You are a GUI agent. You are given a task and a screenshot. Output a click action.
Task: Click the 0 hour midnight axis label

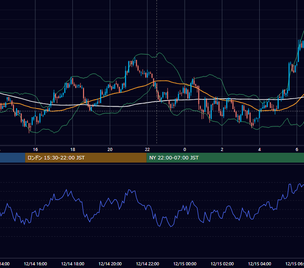coord(185,150)
